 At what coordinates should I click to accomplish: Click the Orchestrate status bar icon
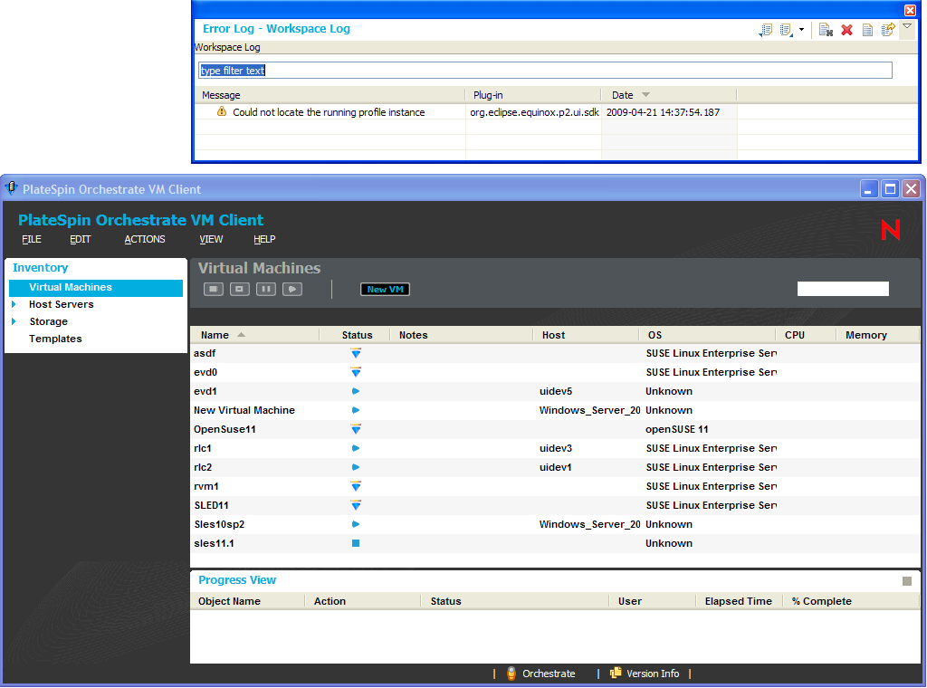tap(511, 674)
